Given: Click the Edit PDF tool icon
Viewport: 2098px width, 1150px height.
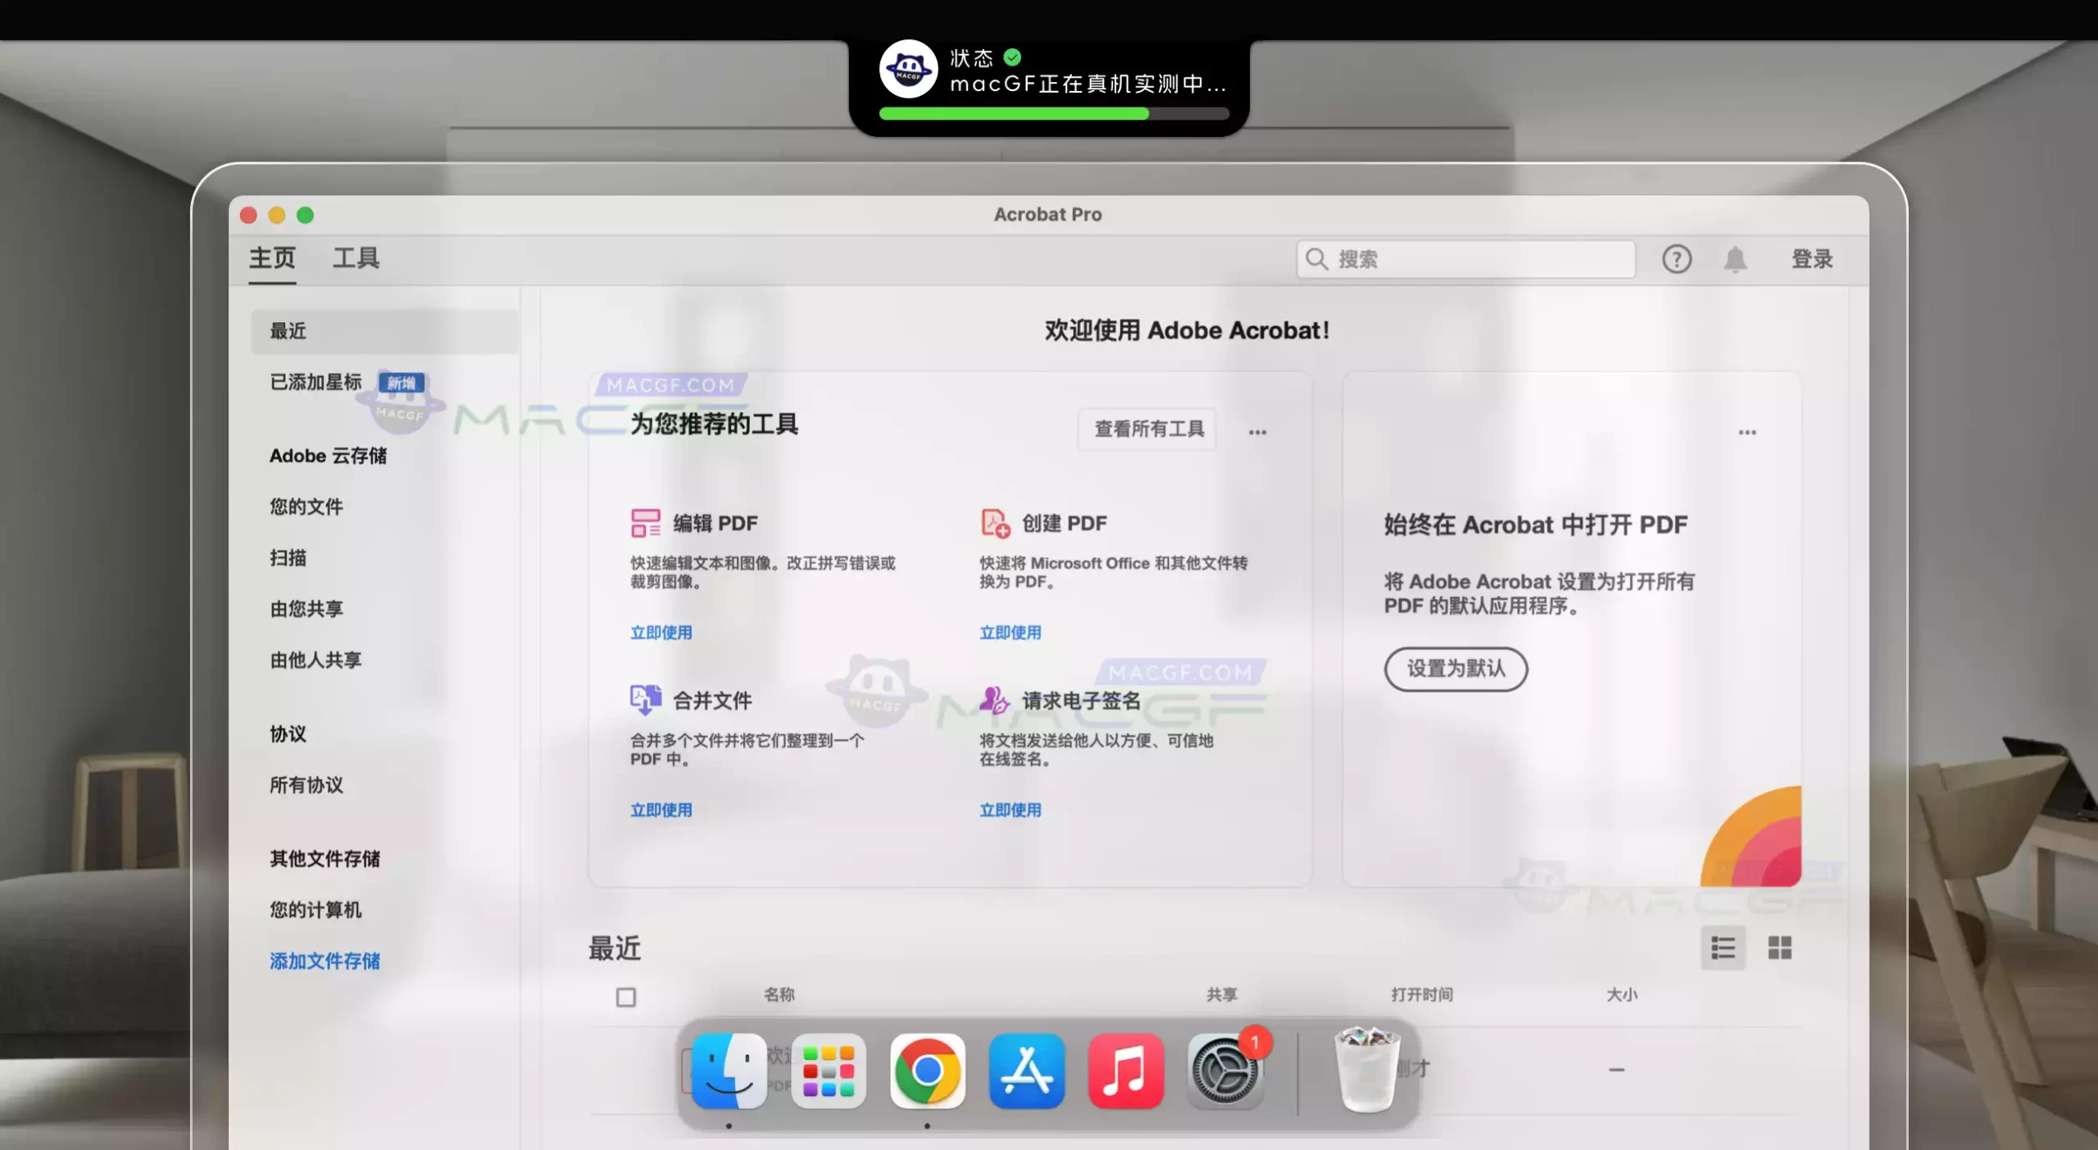Looking at the screenshot, I should coord(645,523).
